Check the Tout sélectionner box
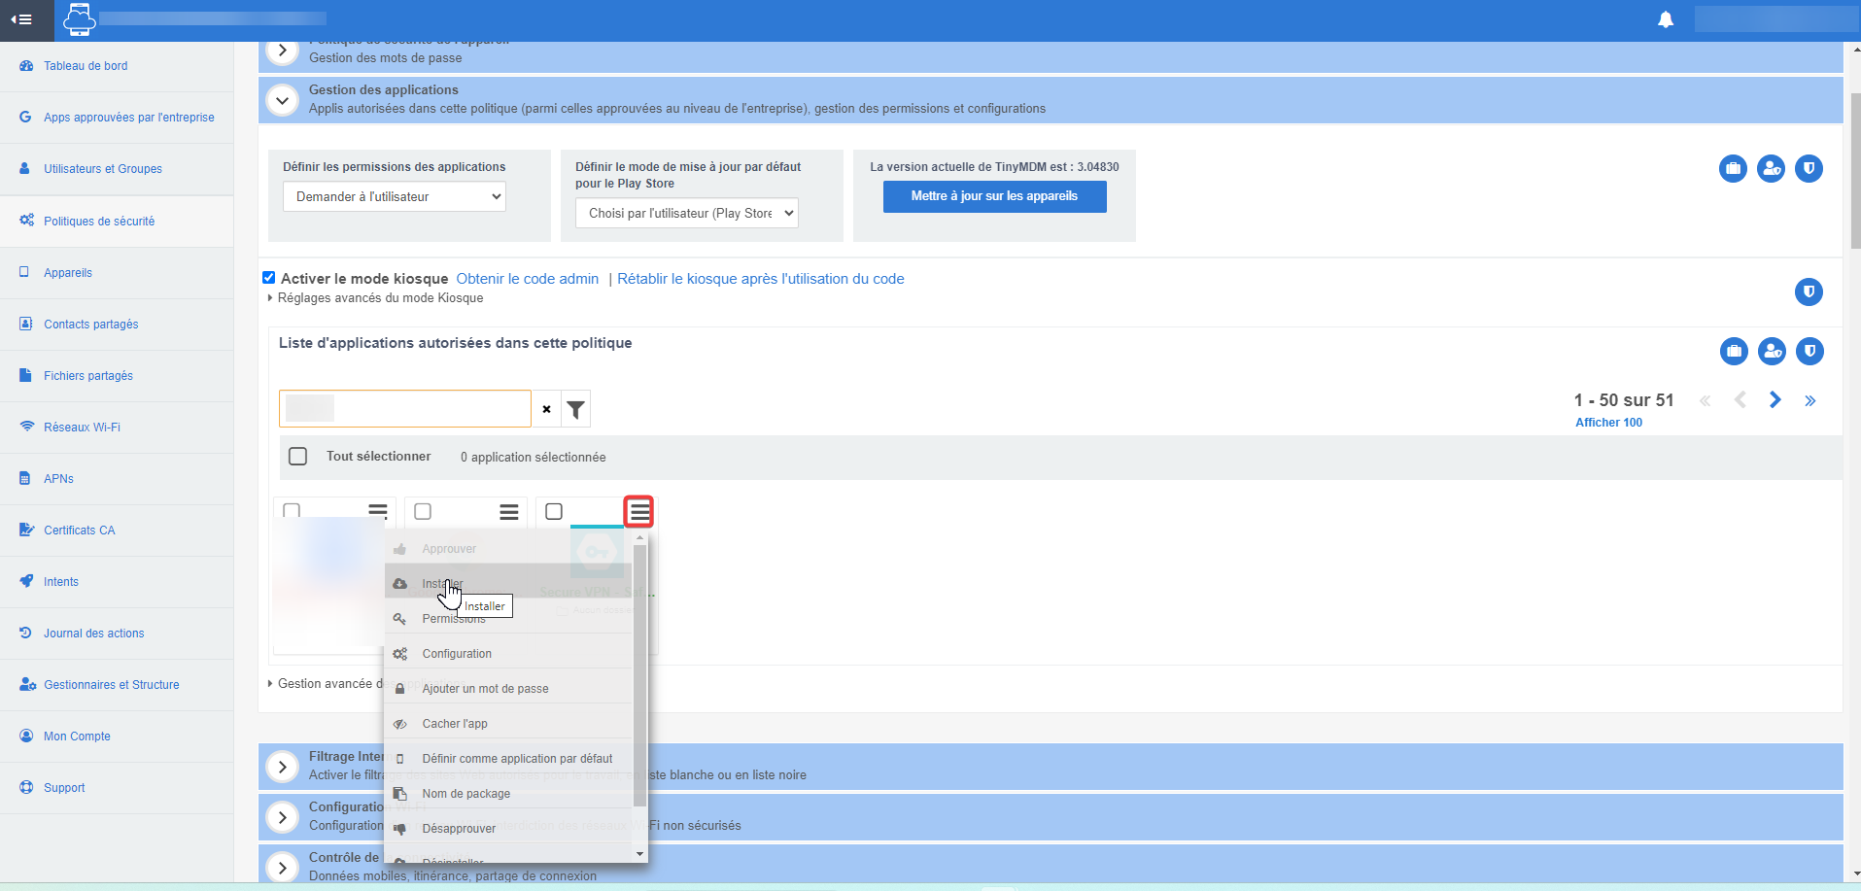 click(x=298, y=457)
